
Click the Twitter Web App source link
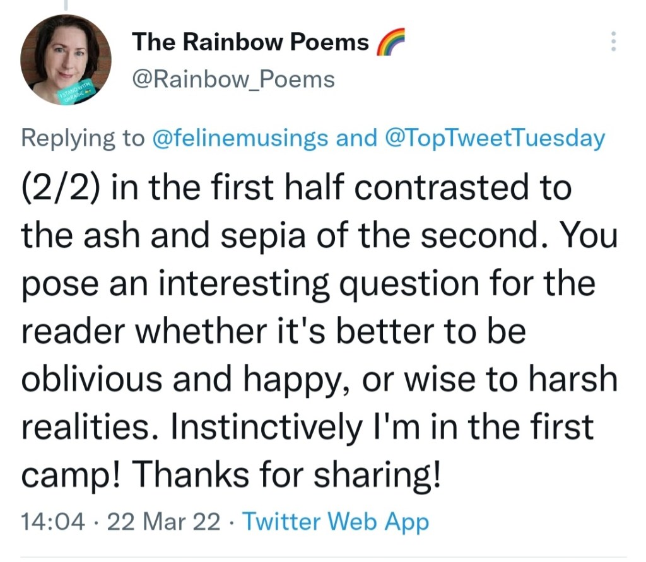click(336, 522)
